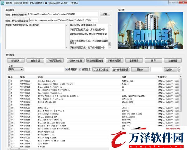Select the Water Pump Cheat entry
The height and width of the screenshot is (150, 187).
[x=47, y=138]
